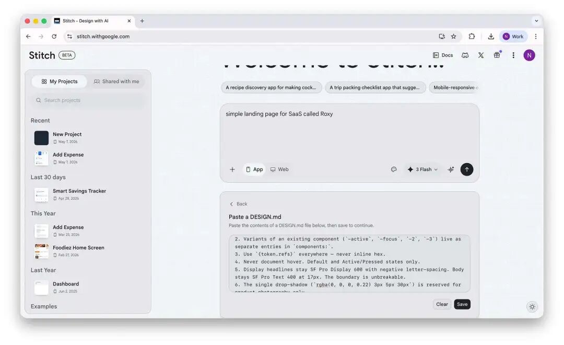Open the Discord community icon
Screen dimensions: 564x345
click(x=465, y=55)
